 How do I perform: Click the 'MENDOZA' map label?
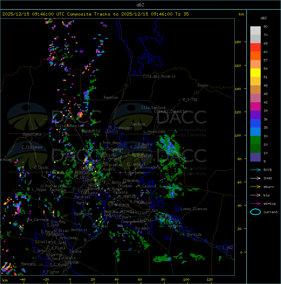click(82, 172)
